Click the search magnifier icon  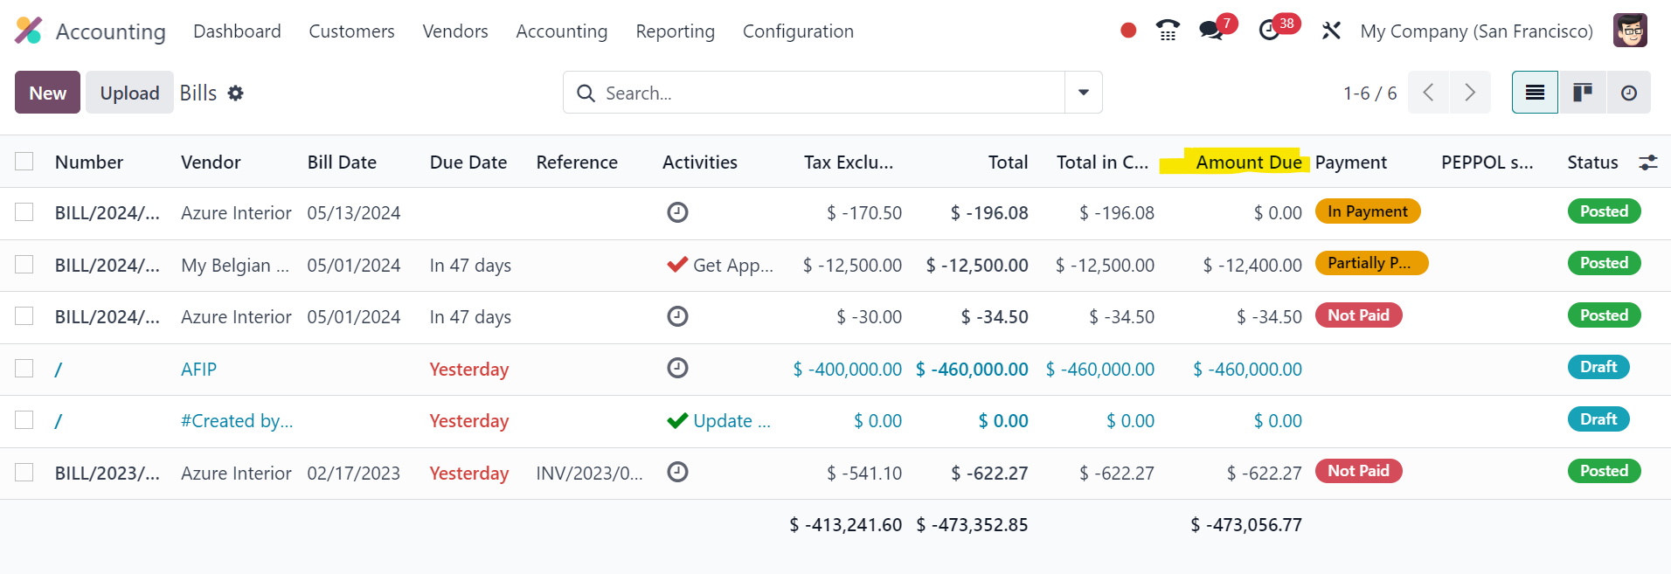point(586,93)
